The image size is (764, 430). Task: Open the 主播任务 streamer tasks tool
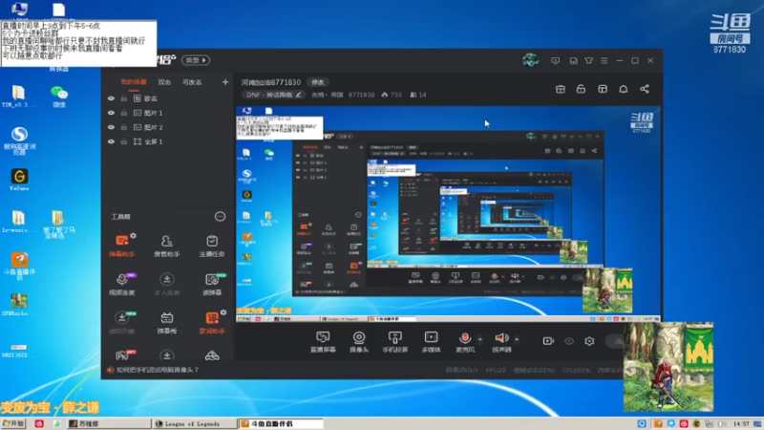[x=212, y=246]
